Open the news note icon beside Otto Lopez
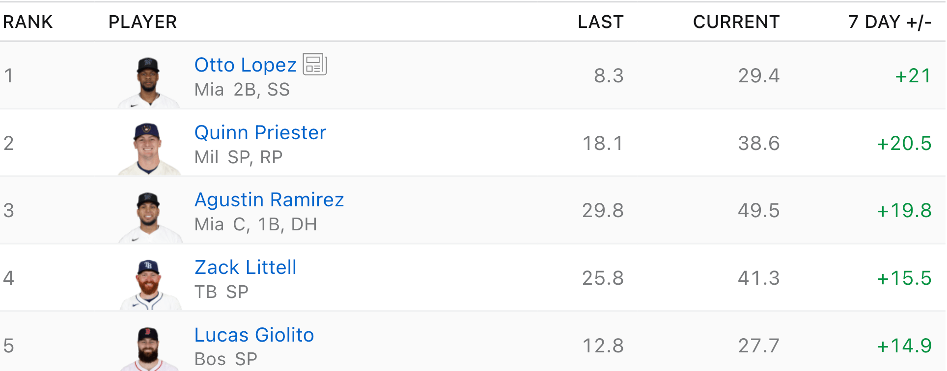 (x=314, y=64)
